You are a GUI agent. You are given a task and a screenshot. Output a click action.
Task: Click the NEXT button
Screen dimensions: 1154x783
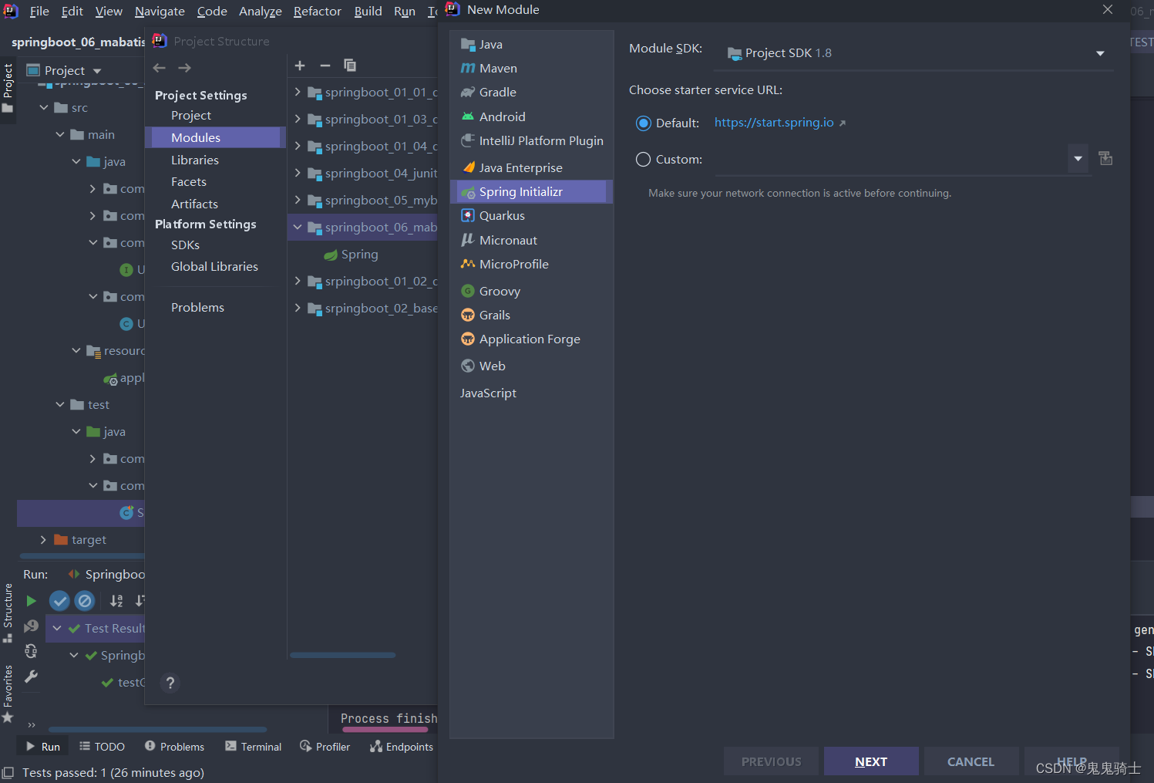[871, 761]
